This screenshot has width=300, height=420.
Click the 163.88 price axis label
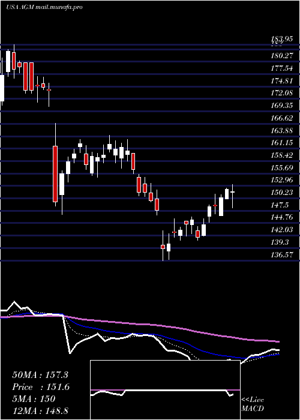click(281, 130)
